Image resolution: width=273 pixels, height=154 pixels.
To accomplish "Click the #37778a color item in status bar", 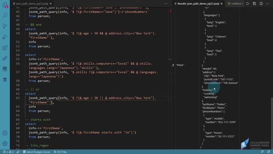I will pyautogui.click(x=60, y=152).
